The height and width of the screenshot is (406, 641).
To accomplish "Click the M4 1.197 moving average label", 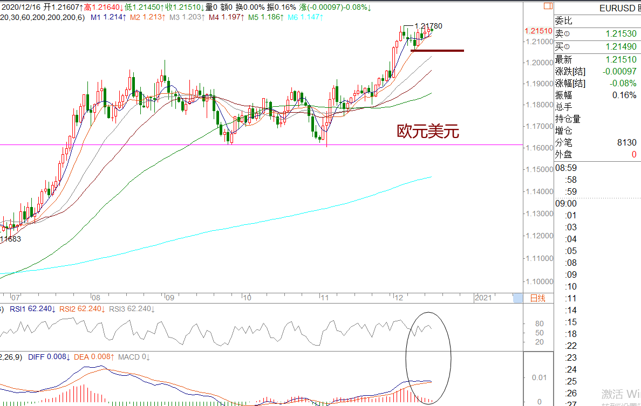I will (x=227, y=17).
